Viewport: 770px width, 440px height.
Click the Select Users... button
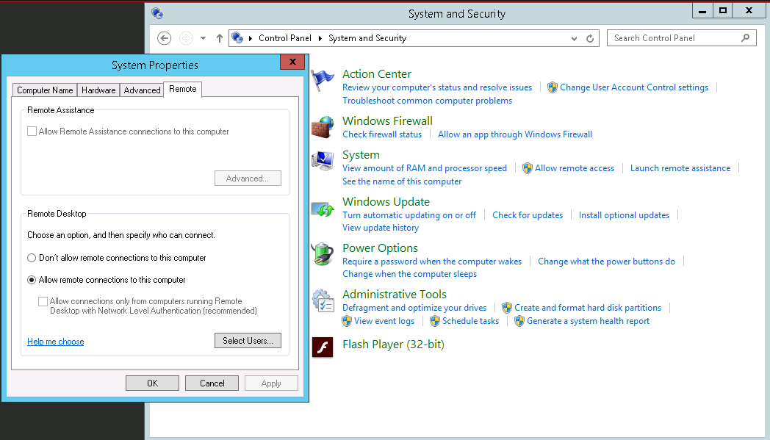(x=248, y=341)
